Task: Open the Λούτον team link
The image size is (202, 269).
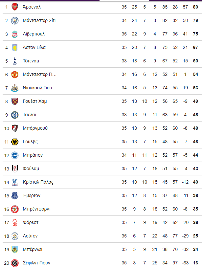Action: pos(30,236)
